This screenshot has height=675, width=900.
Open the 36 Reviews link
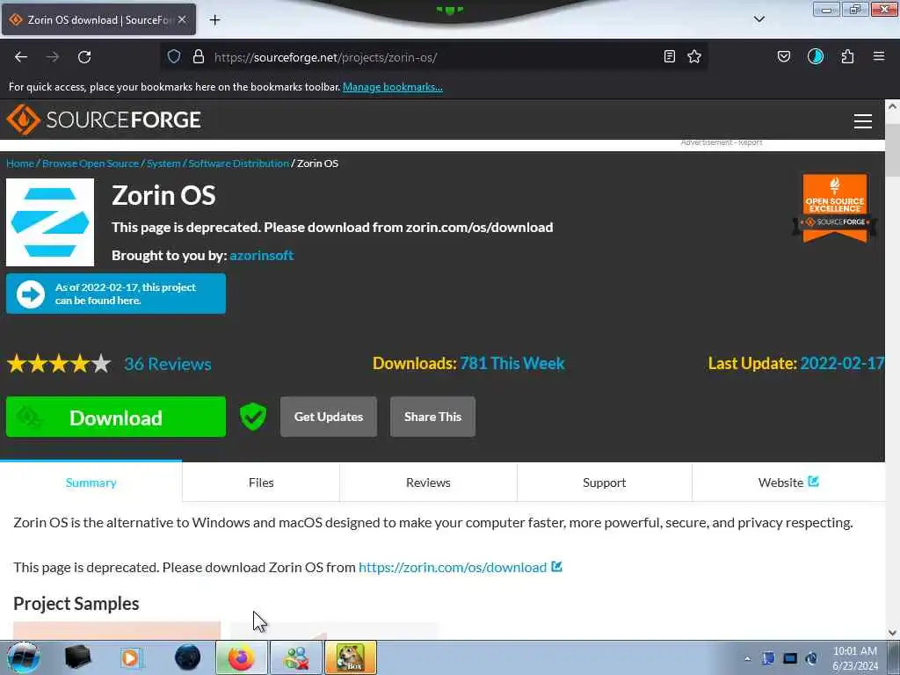point(168,364)
